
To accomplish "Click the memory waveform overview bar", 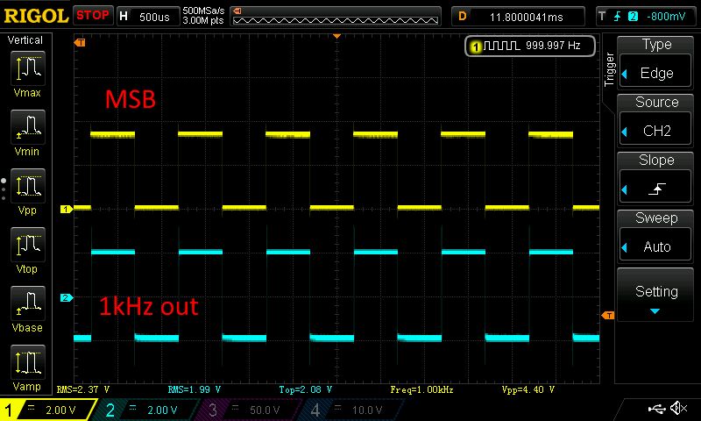I will click(336, 17).
